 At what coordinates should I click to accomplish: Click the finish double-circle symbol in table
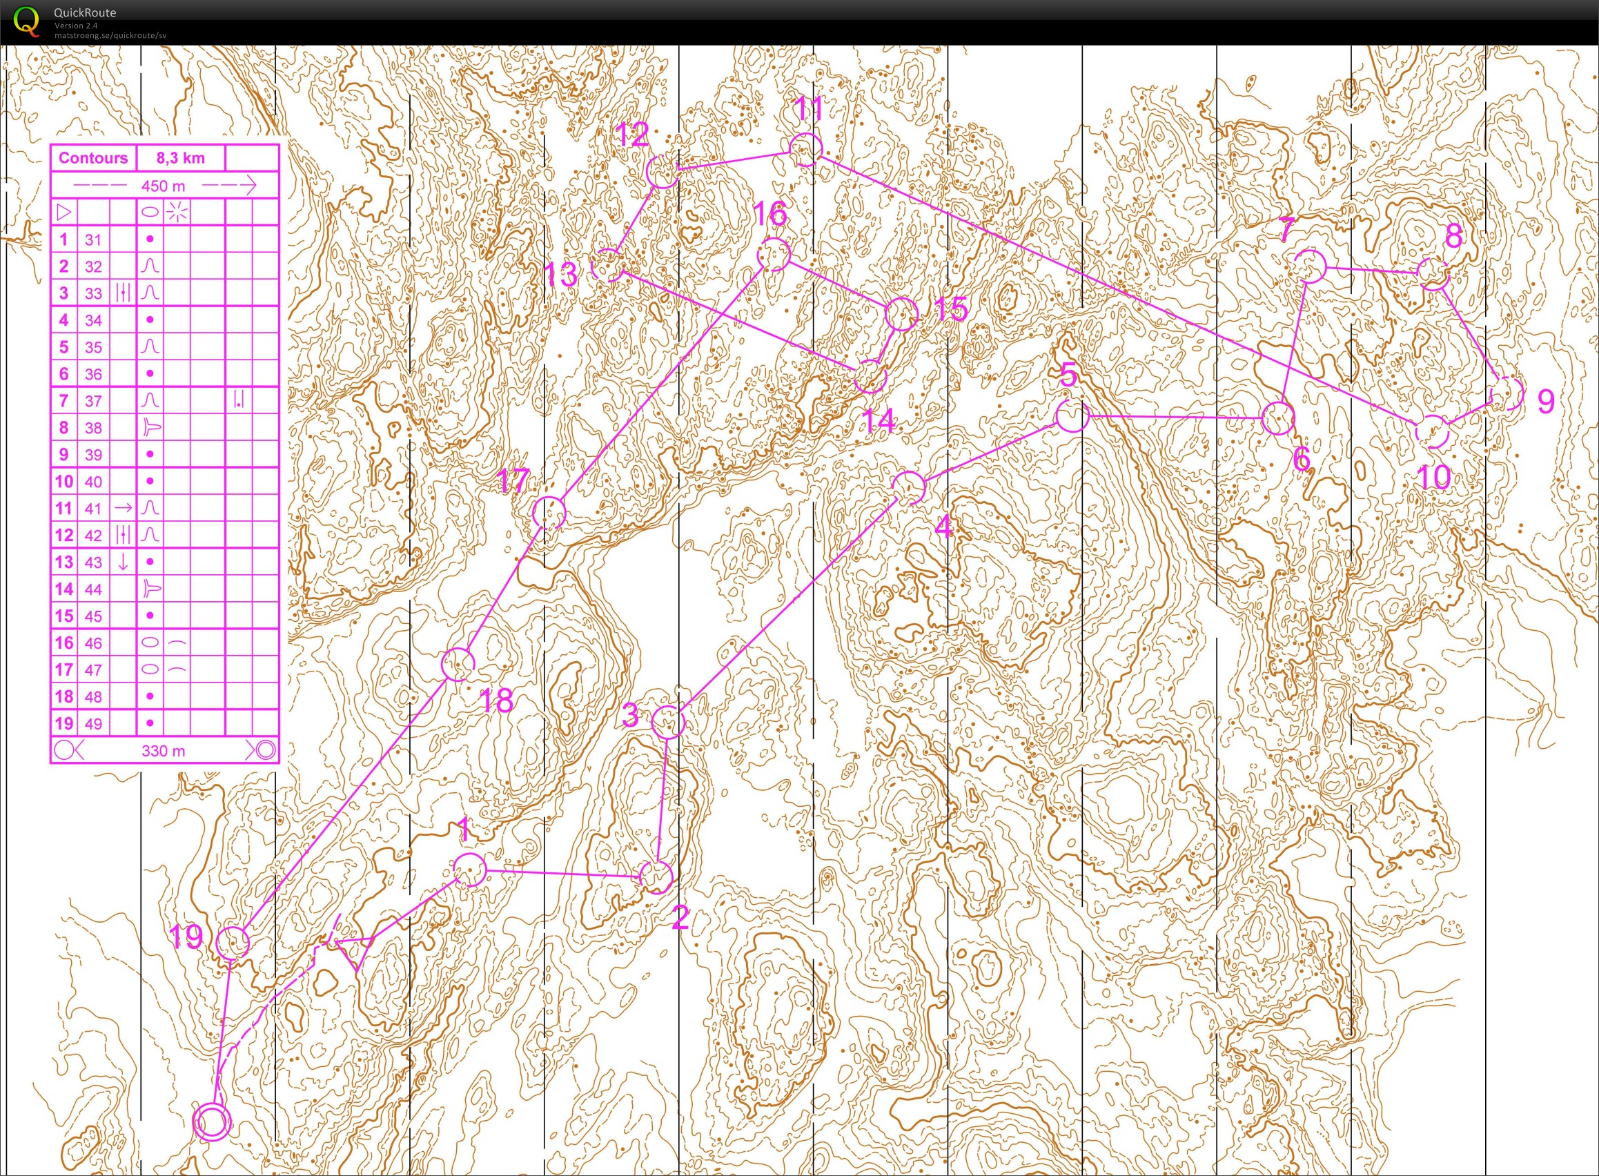coord(266,749)
